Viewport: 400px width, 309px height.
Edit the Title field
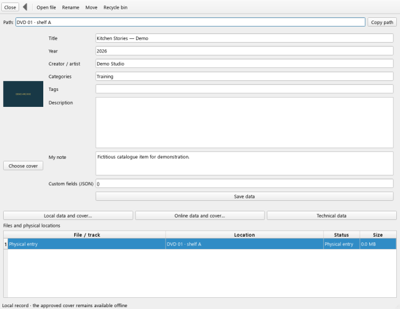point(244,38)
